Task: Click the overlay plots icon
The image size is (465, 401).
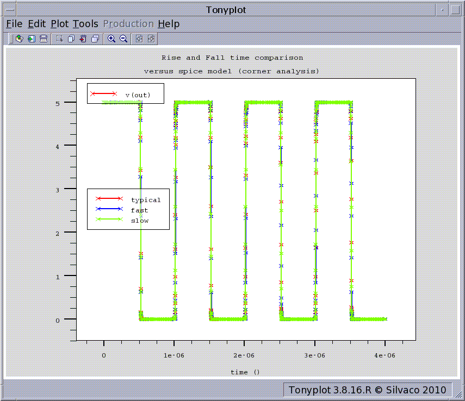Action: tap(95, 39)
